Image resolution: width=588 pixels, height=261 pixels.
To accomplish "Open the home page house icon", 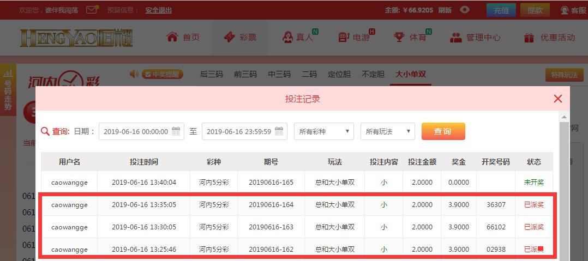I will (x=172, y=37).
